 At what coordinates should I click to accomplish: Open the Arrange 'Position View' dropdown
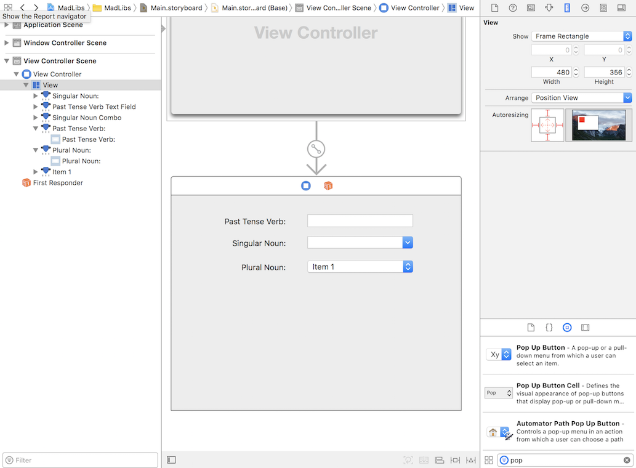[581, 97]
